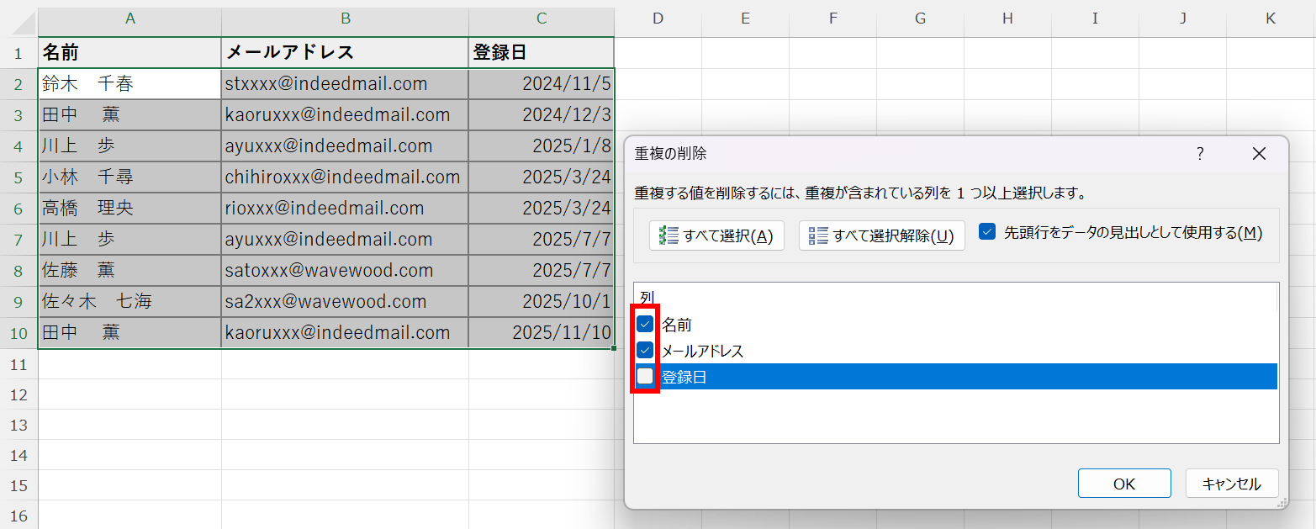1316x529 pixels.
Task: Click the 2025/3/24 cell in row 6
Action: pyautogui.click(x=542, y=209)
